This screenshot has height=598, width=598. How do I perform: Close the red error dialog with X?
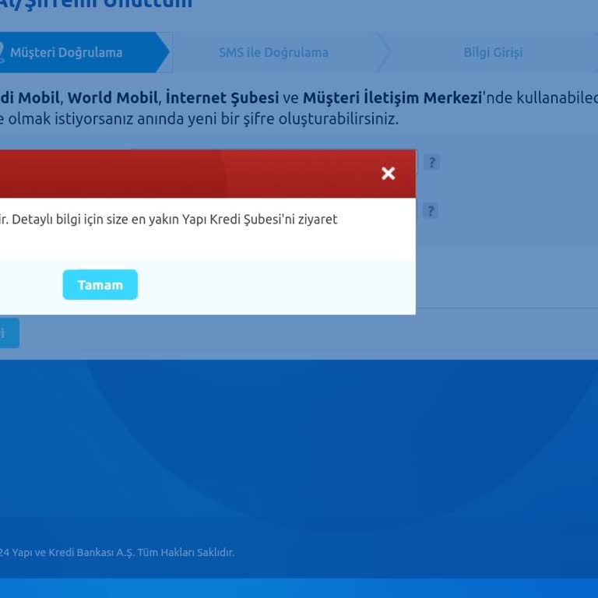(389, 174)
